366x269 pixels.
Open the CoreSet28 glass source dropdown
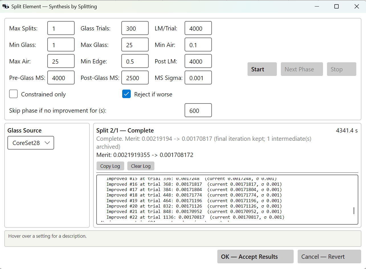click(31, 143)
